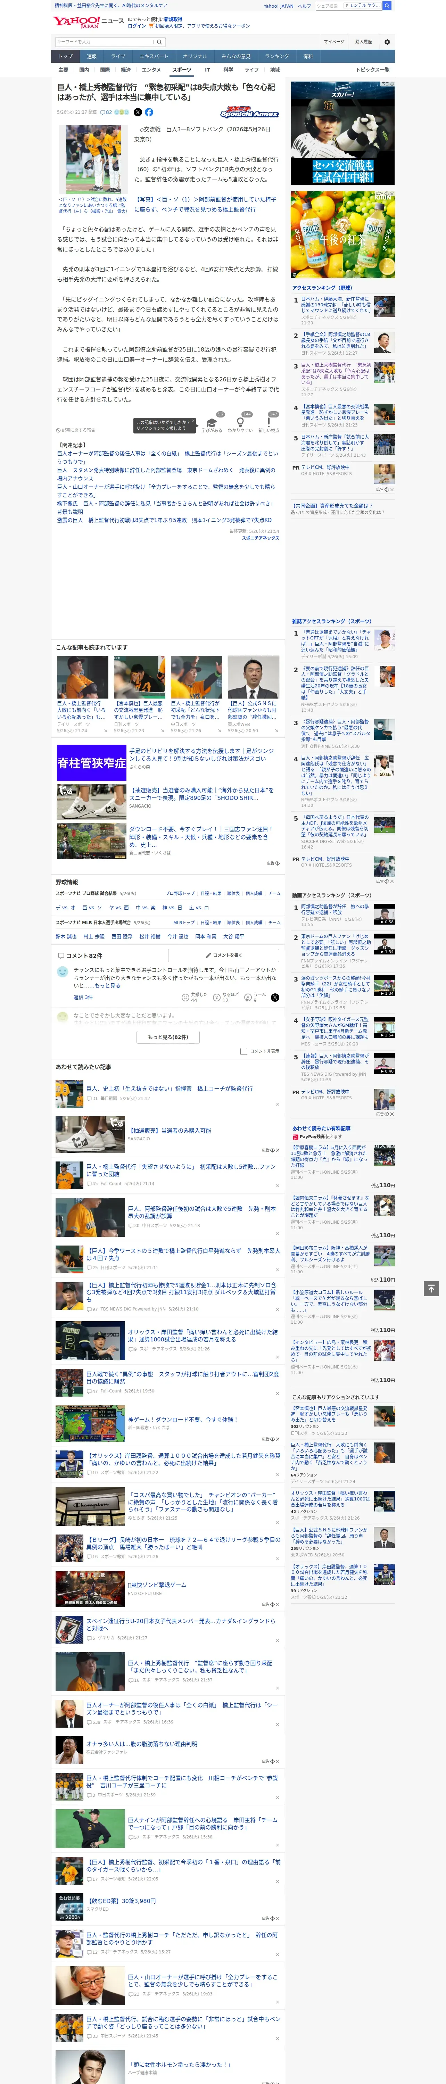This screenshot has height=2084, width=446.
Task: Open the Sponichi Annex publisher logo
Action: 249,113
